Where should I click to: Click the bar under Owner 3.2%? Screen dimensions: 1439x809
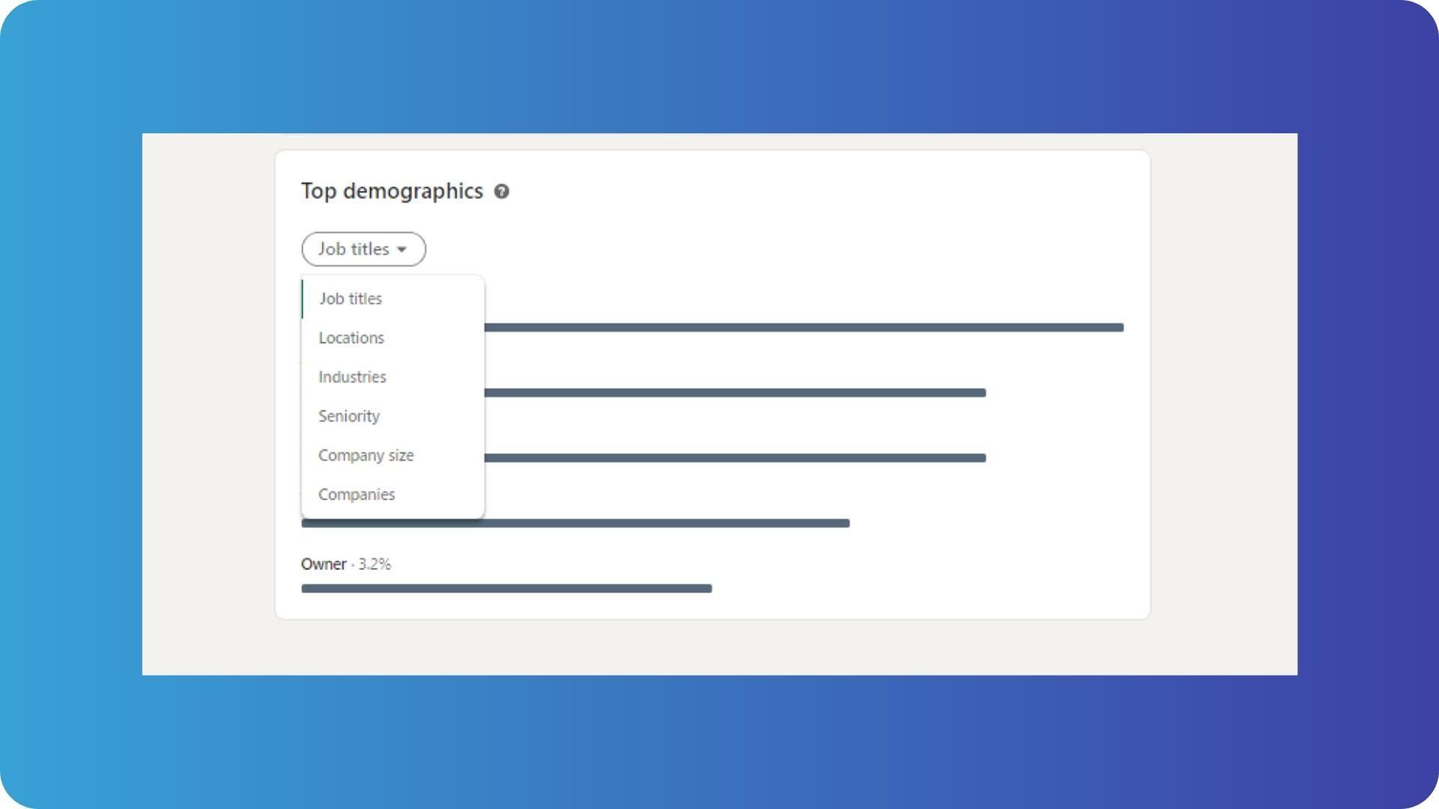point(507,589)
